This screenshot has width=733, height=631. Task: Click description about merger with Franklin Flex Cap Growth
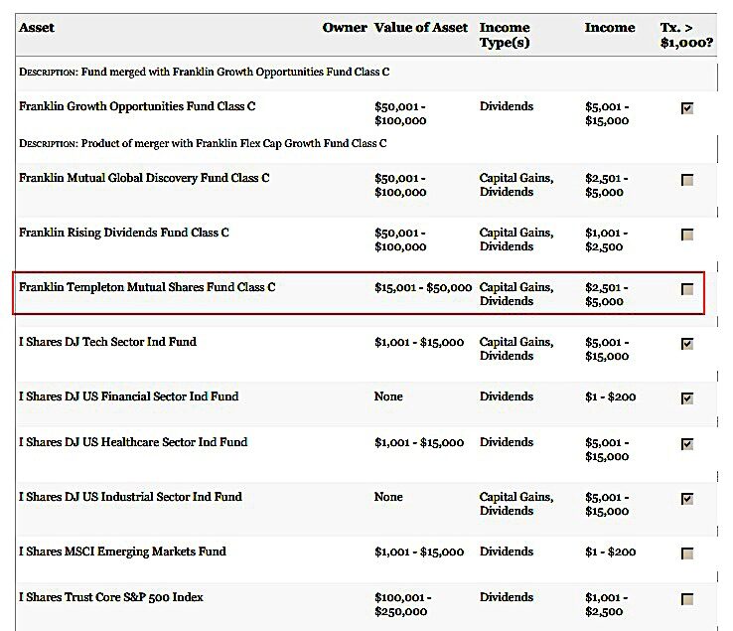[203, 144]
